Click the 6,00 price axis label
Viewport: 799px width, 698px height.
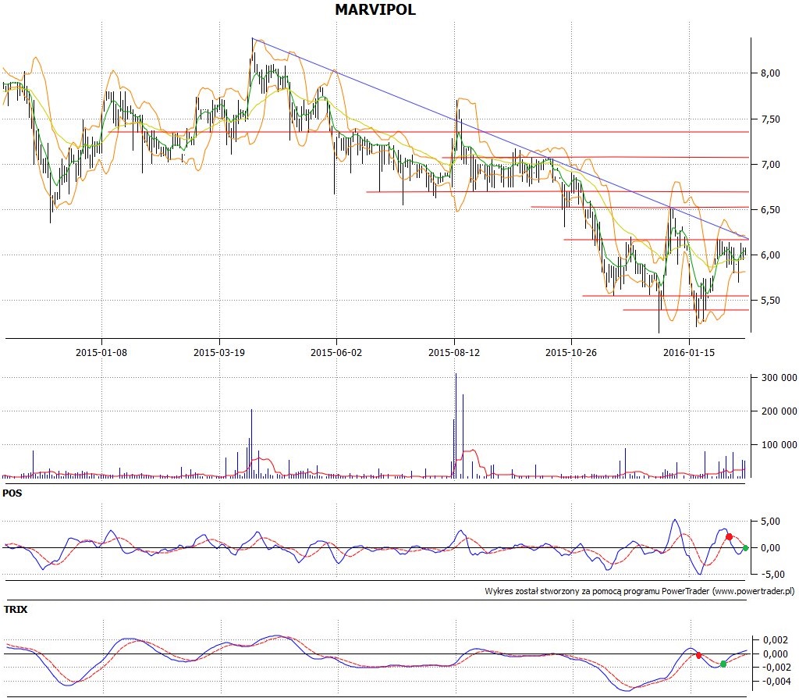(770, 255)
